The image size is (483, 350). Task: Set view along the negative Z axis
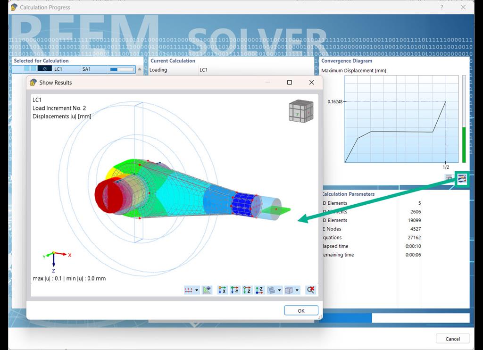pyautogui.click(x=259, y=290)
